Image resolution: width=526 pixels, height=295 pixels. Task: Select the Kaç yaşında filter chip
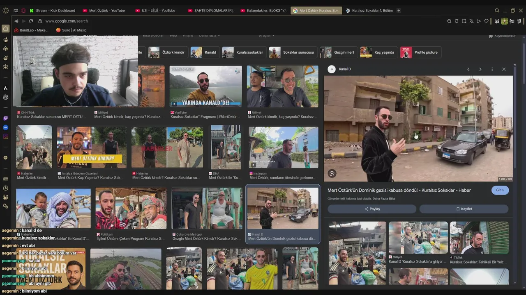pyautogui.click(x=378, y=52)
